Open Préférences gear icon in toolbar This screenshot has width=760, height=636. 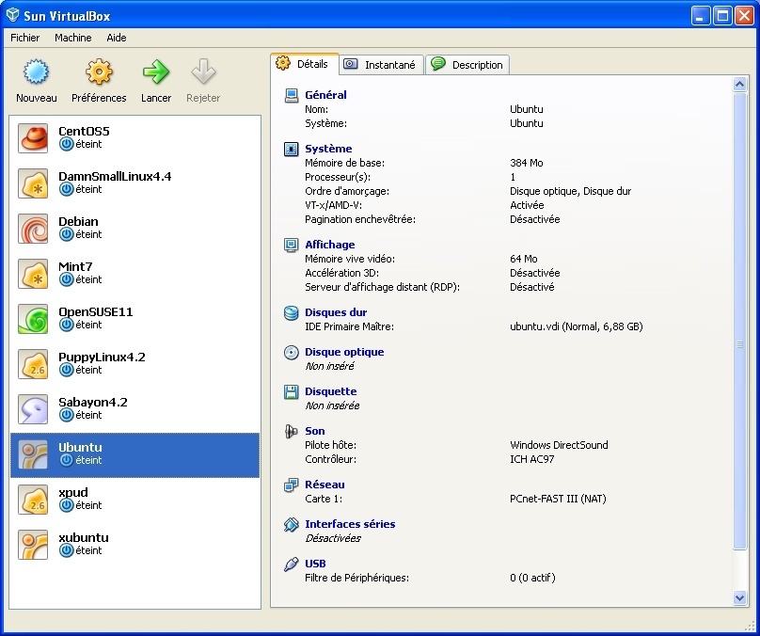[99, 72]
